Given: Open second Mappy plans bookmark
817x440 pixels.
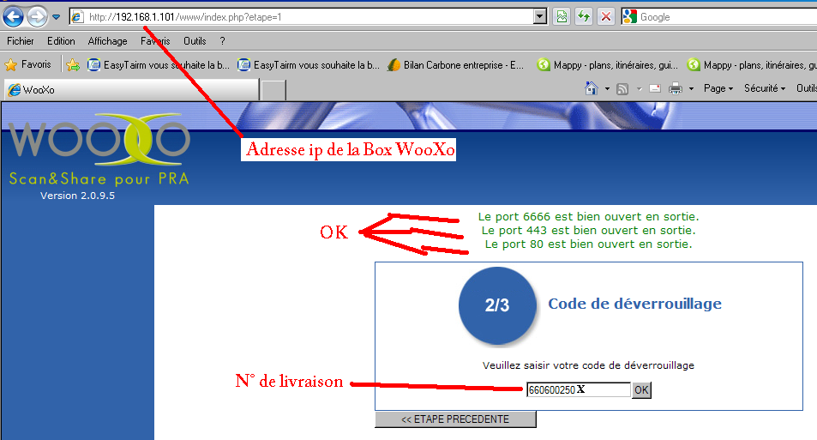Looking at the screenshot, I should (x=752, y=64).
